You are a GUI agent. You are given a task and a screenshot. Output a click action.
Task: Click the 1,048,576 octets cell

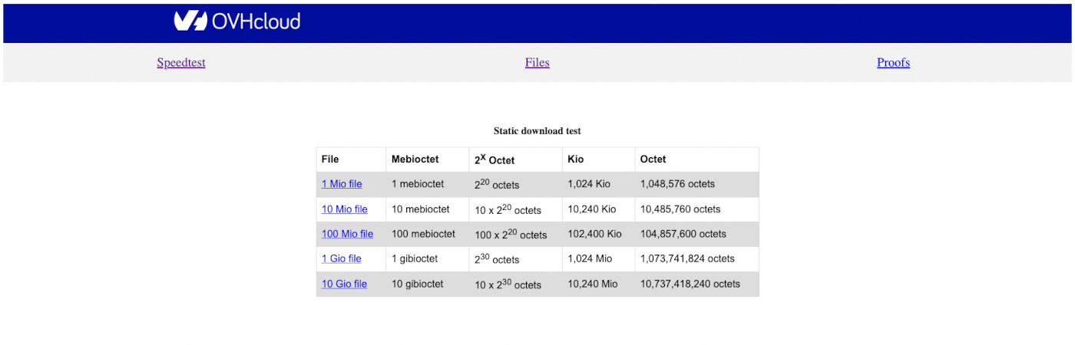(x=677, y=184)
